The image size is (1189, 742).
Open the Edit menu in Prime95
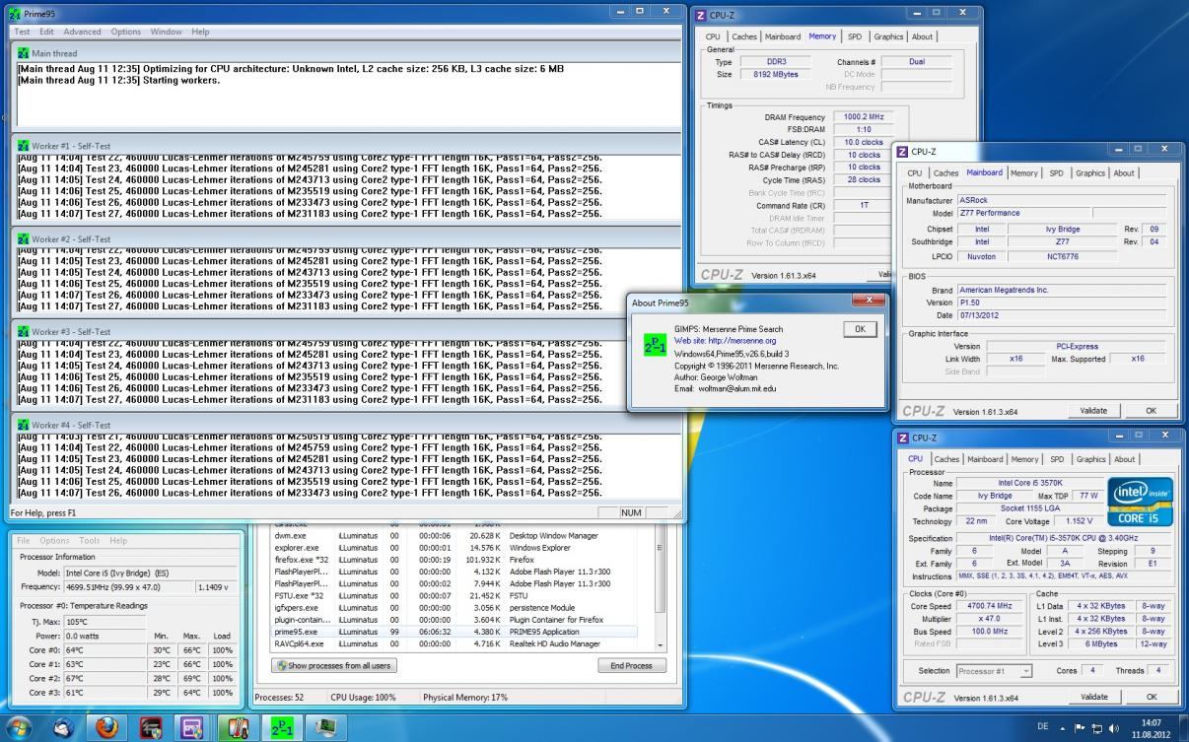[x=46, y=32]
